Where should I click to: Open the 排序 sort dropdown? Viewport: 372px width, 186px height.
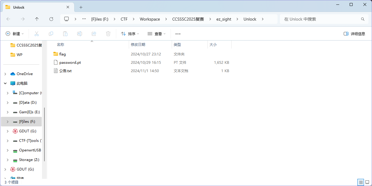130,34
